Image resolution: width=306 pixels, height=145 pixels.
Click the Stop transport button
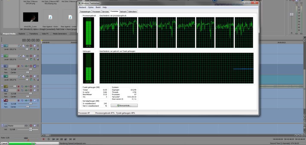[65, 139]
